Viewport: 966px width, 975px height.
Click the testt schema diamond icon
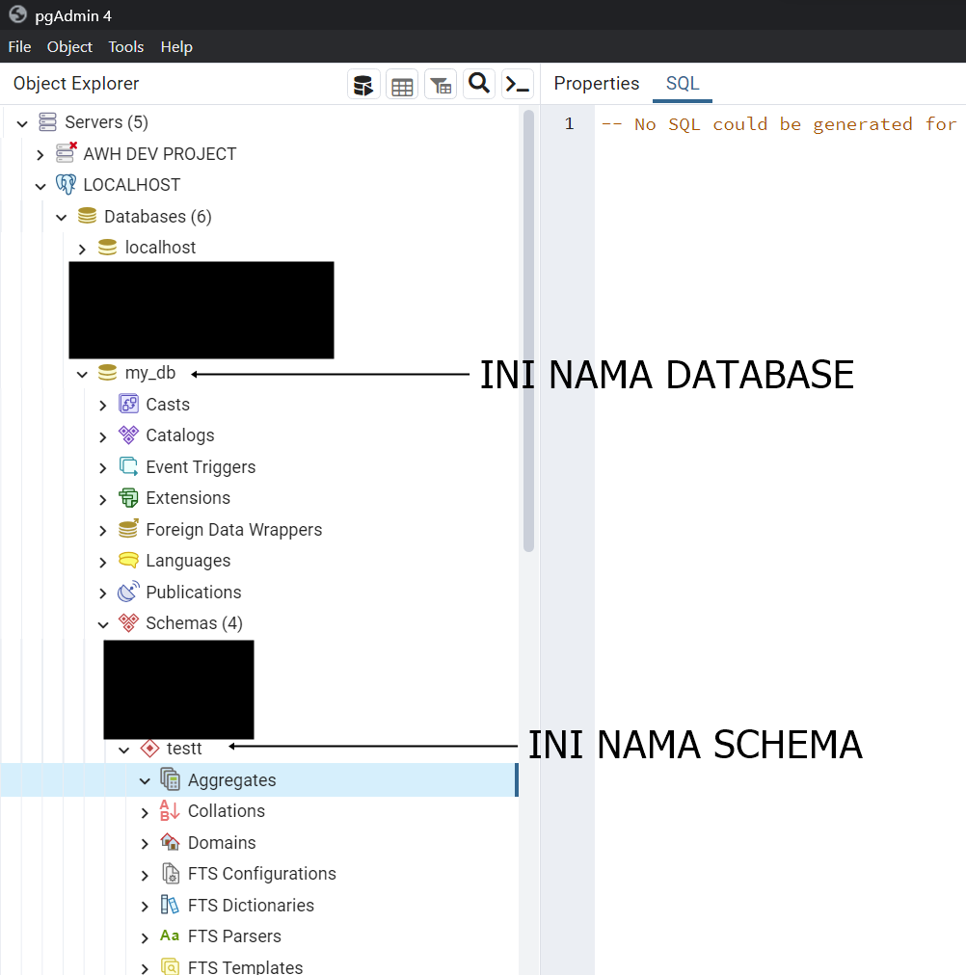click(149, 748)
